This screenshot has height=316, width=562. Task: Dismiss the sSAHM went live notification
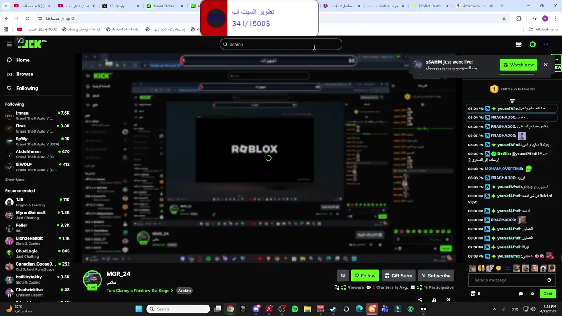tap(545, 65)
